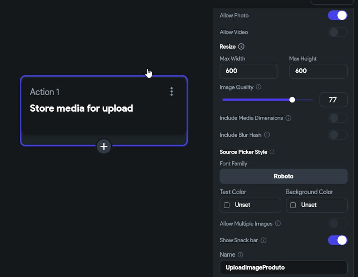Turn off the Show Snack bar toggle

pos(338,240)
